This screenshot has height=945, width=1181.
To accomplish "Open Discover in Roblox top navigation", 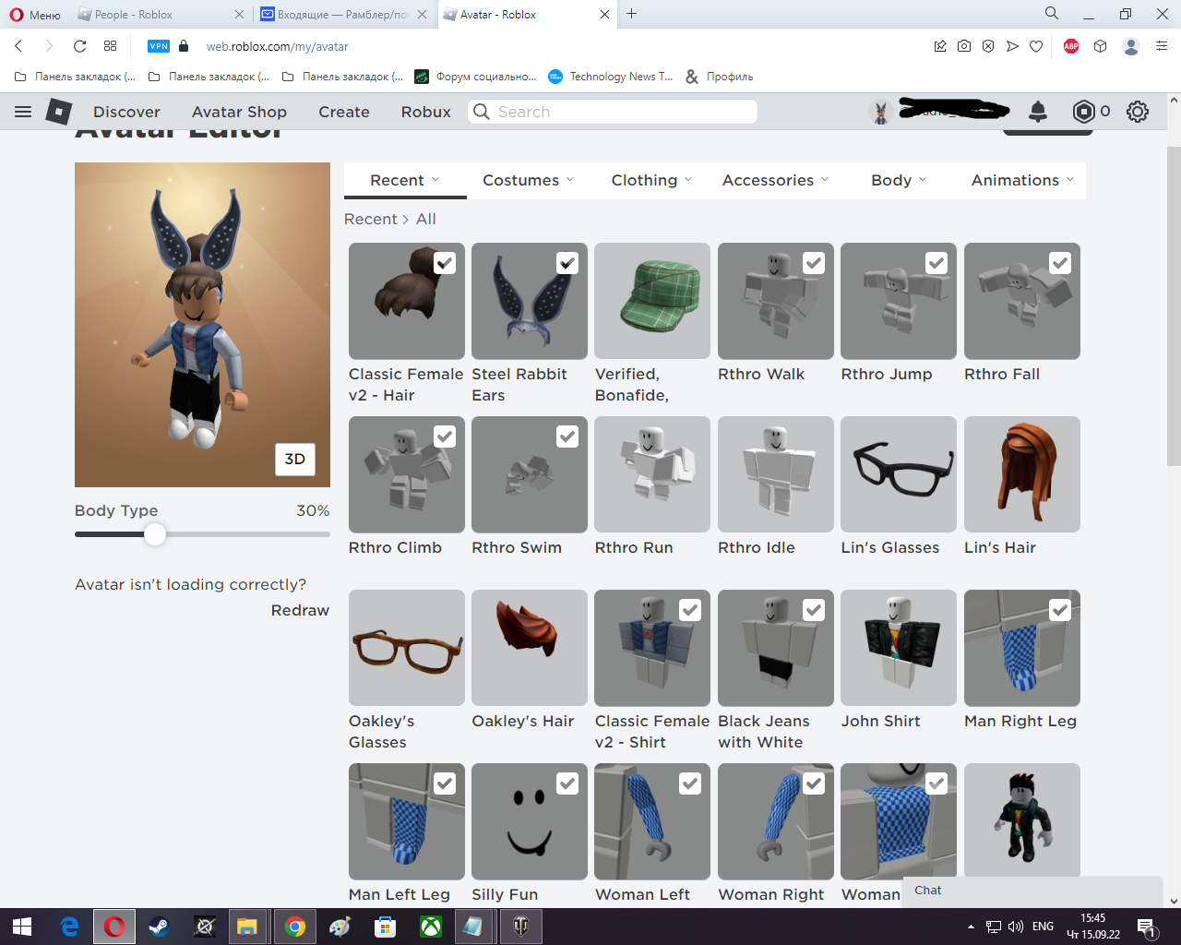I will [126, 112].
